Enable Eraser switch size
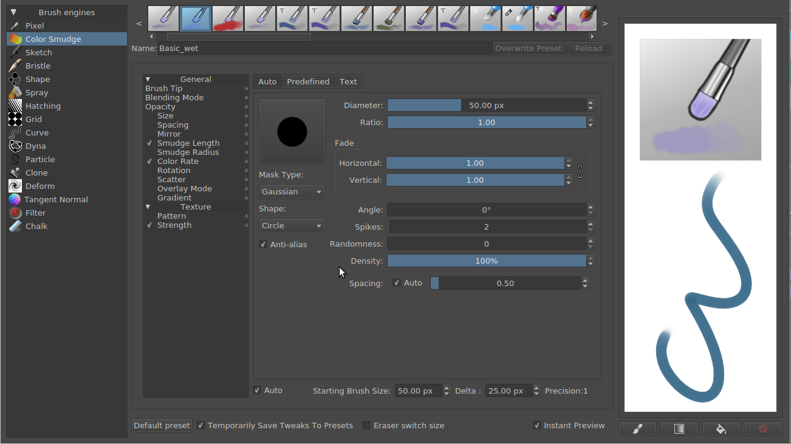The height and width of the screenshot is (444, 791). tap(366, 425)
